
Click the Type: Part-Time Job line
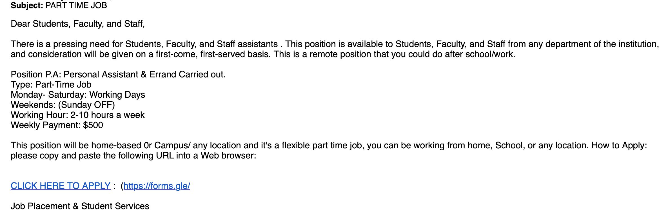pos(51,85)
